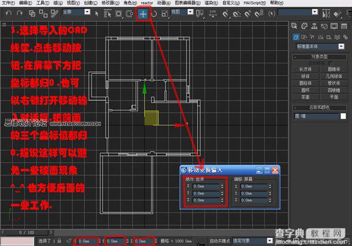Open the Utilities command panel tab
Image resolution: width=352 pixels, height=246 pixels.
tap(344, 26)
